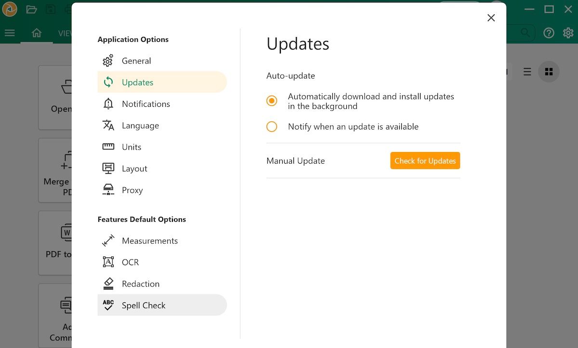This screenshot has height=348, width=578.
Task: Click the Redaction eraser icon
Action: (108, 284)
